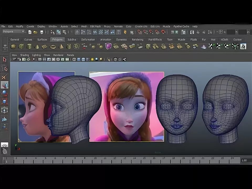Screen dimensions: 252x189
Task: Select the front-view head mesh in viewport
Action: pos(177,109)
